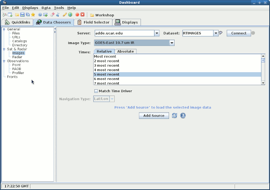Switch to the Field Selector tab
Viewport: 270px width, 190px height.
(x=93, y=22)
